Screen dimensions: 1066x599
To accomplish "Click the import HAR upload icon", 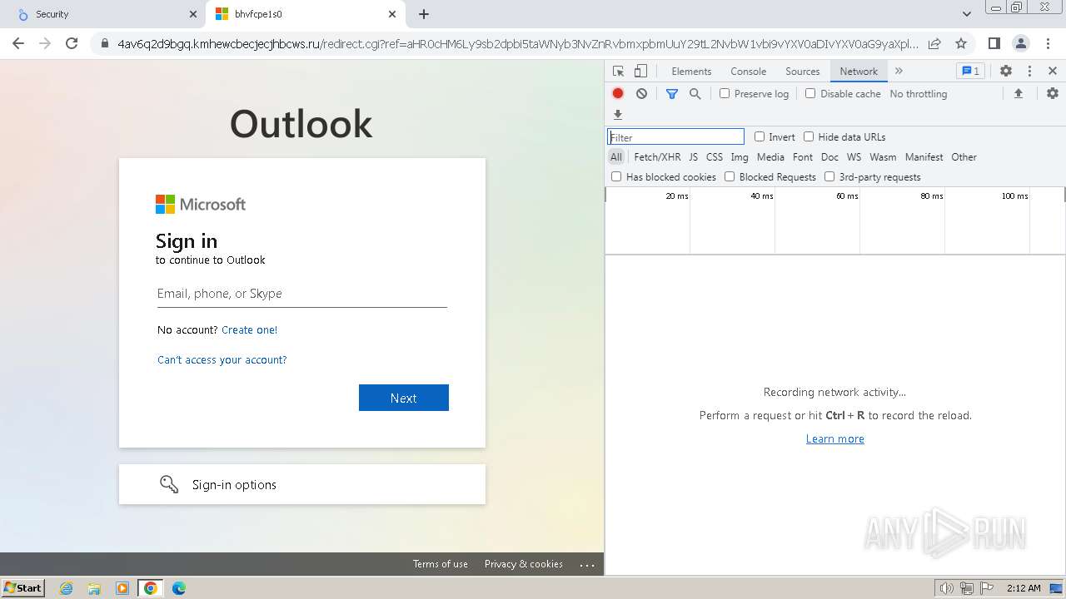I will [1018, 94].
